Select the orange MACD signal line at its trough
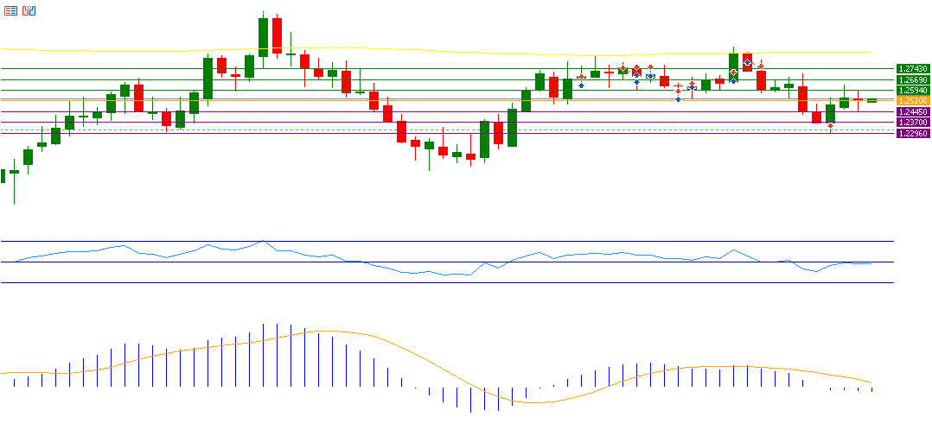The width and height of the screenshot is (932, 436). click(x=527, y=402)
